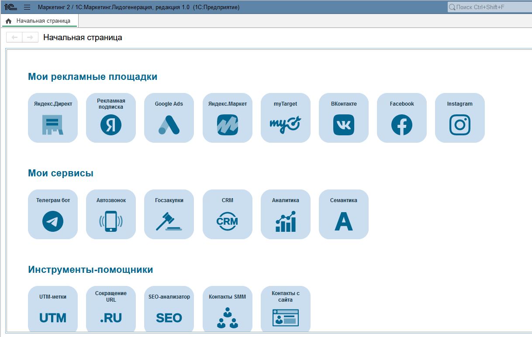Go forward with the right arrow button
The image size is (532, 337).
(x=30, y=38)
